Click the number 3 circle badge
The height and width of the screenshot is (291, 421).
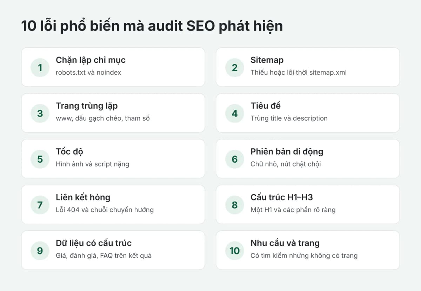click(40, 113)
